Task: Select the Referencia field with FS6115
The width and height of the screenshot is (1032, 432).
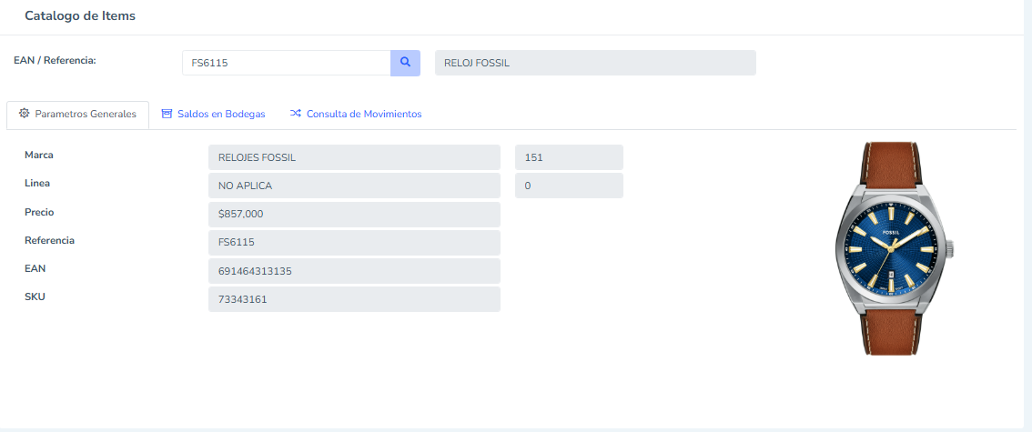Action: [354, 243]
